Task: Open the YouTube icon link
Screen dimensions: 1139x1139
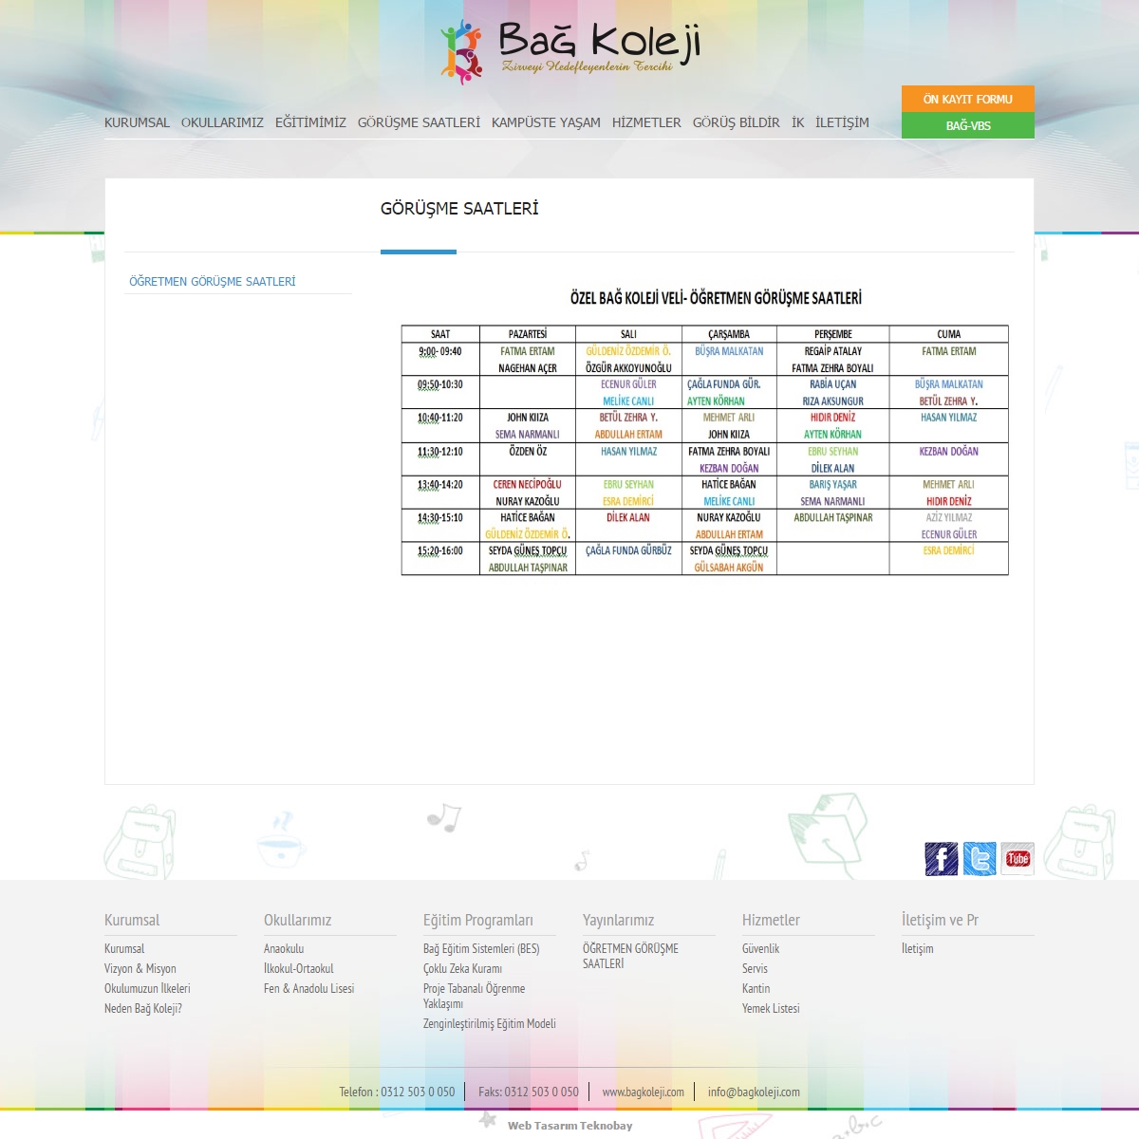Action: point(1018,858)
